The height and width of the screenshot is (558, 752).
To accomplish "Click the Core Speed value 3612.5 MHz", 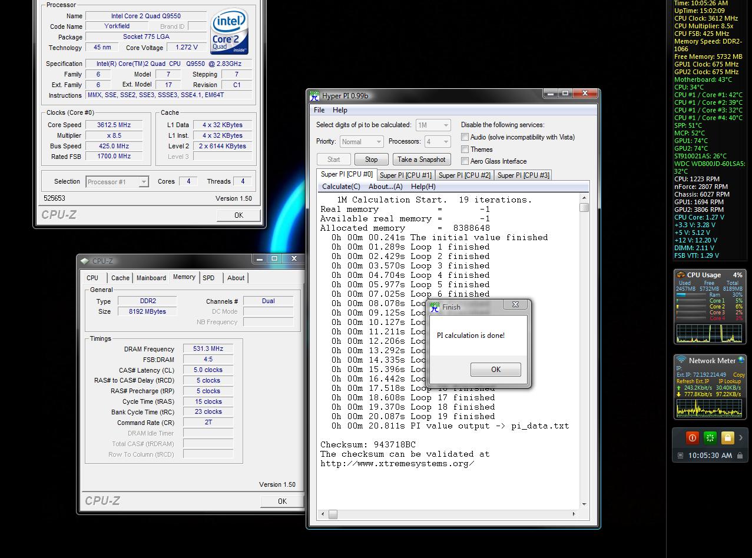I will [114, 125].
